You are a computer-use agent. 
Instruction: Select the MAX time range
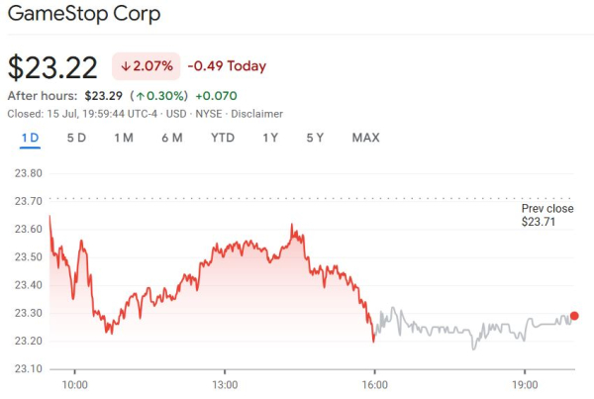366,138
